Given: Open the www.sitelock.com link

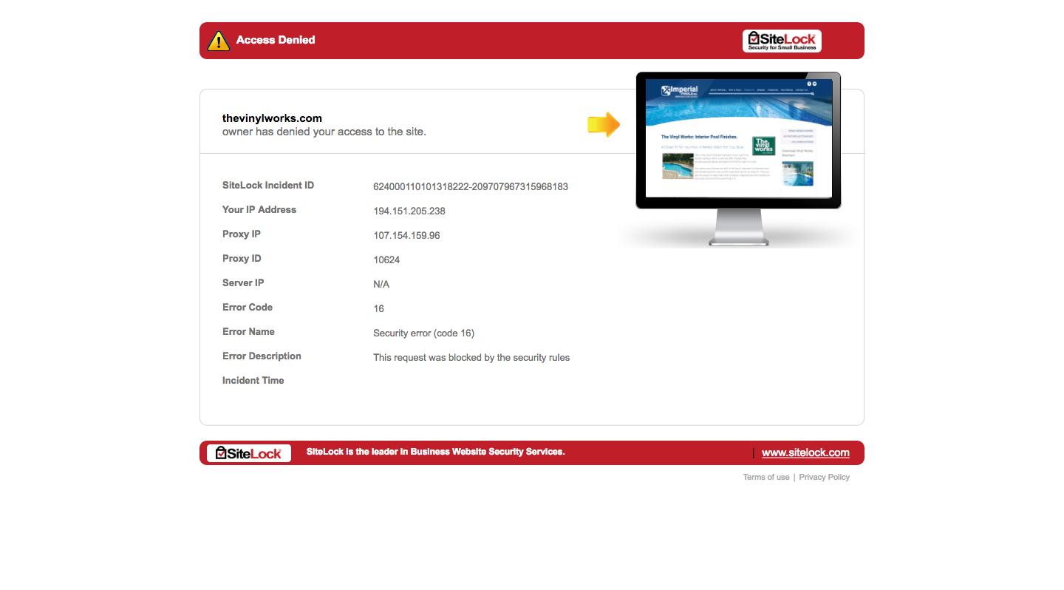Looking at the screenshot, I should 805,453.
